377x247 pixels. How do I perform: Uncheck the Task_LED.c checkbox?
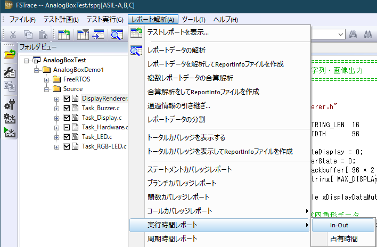pos(67,137)
